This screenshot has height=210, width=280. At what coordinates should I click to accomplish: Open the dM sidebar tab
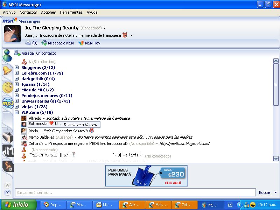coord(8,151)
